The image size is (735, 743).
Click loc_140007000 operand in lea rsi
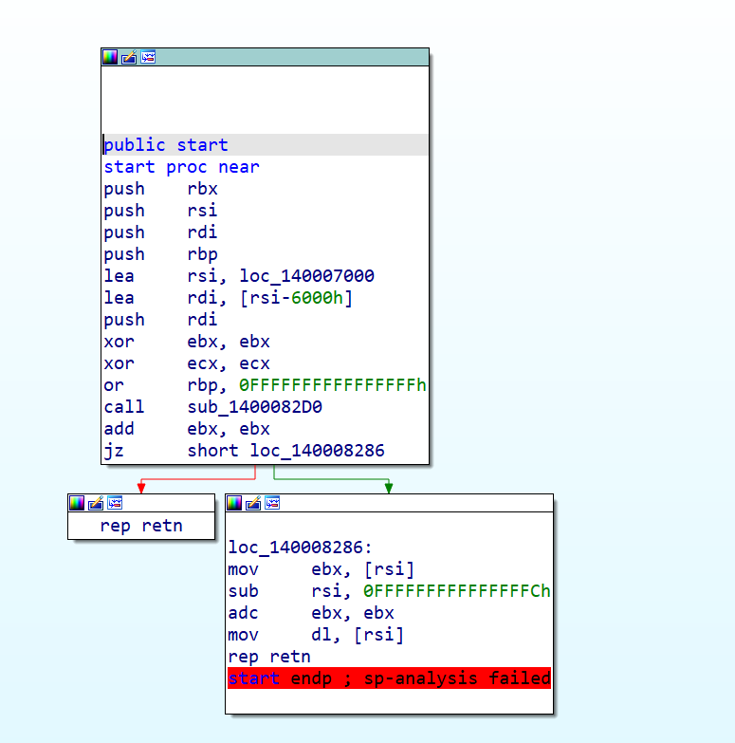(x=307, y=276)
